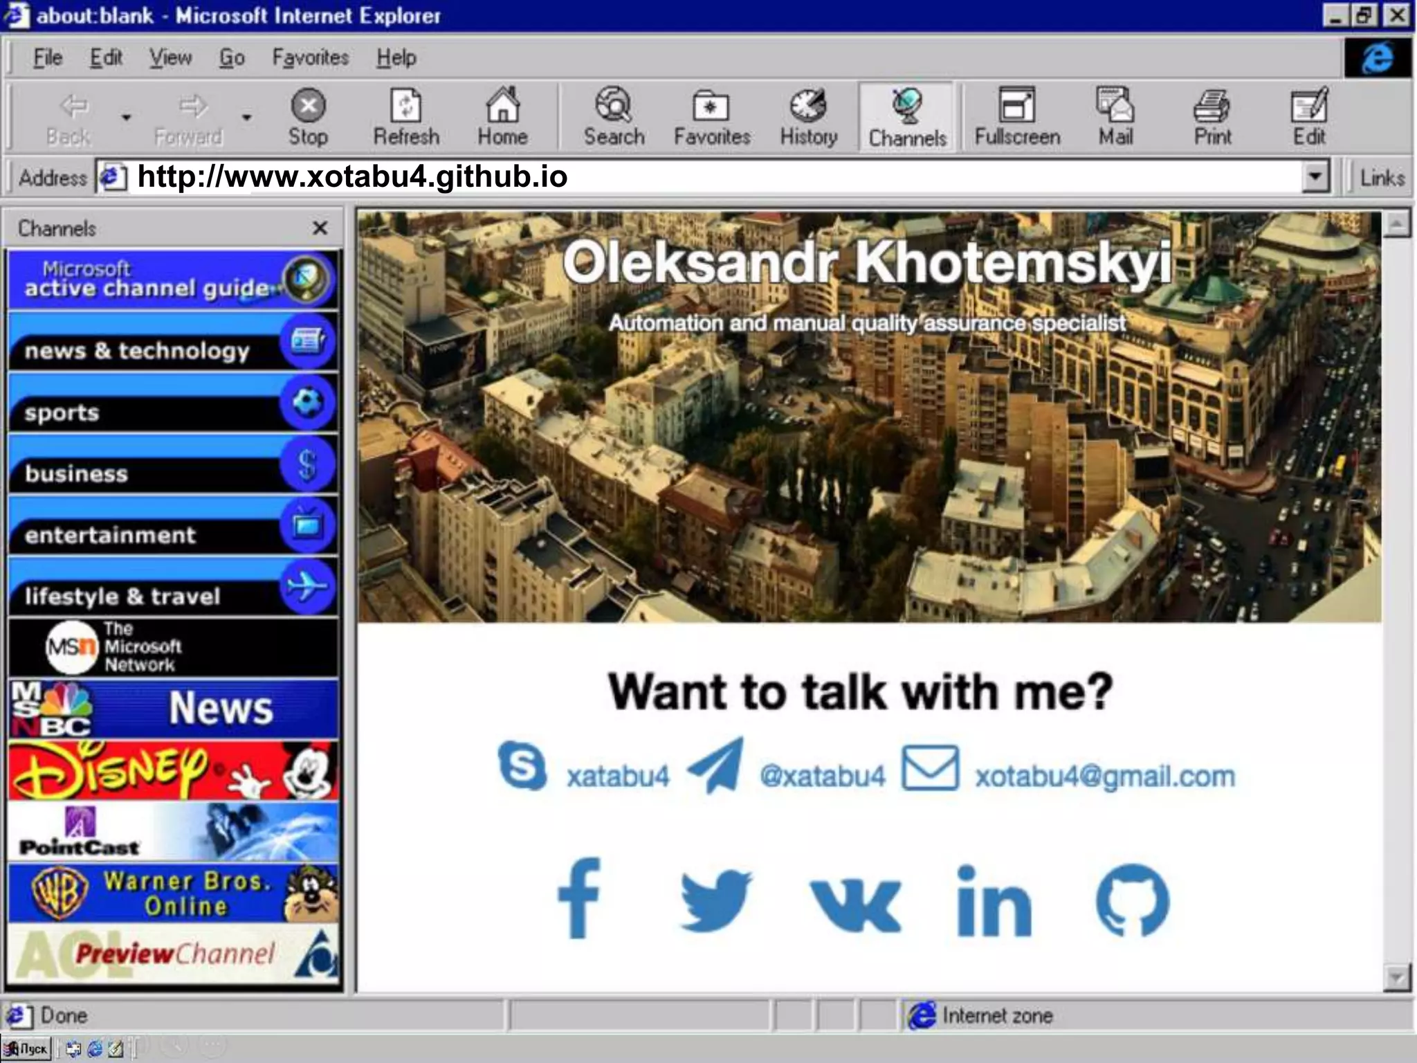Viewport: 1417px width, 1063px height.
Task: Open the Back button history dropdown arrow
Action: click(x=126, y=117)
